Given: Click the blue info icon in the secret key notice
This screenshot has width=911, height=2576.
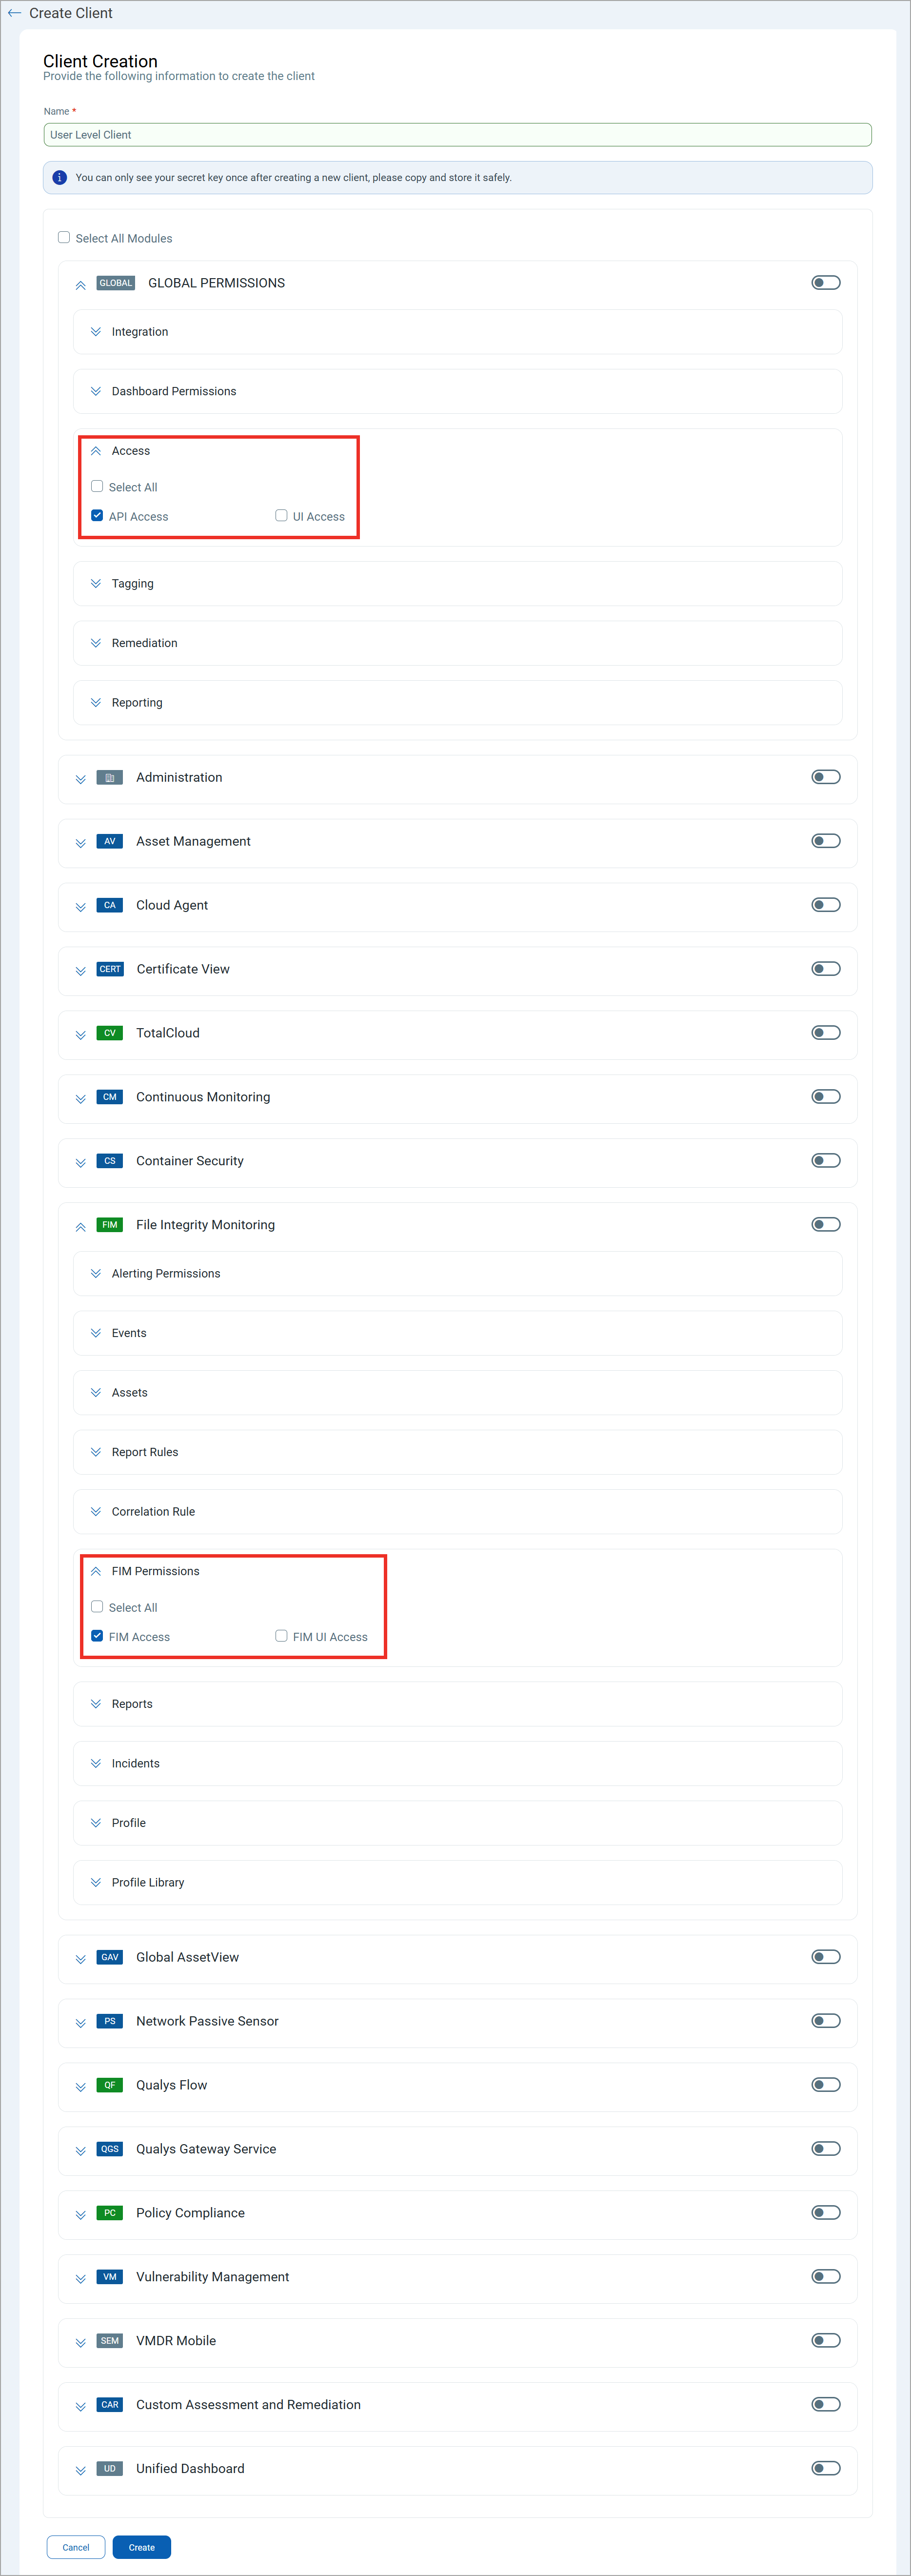Looking at the screenshot, I should pyautogui.click(x=59, y=177).
